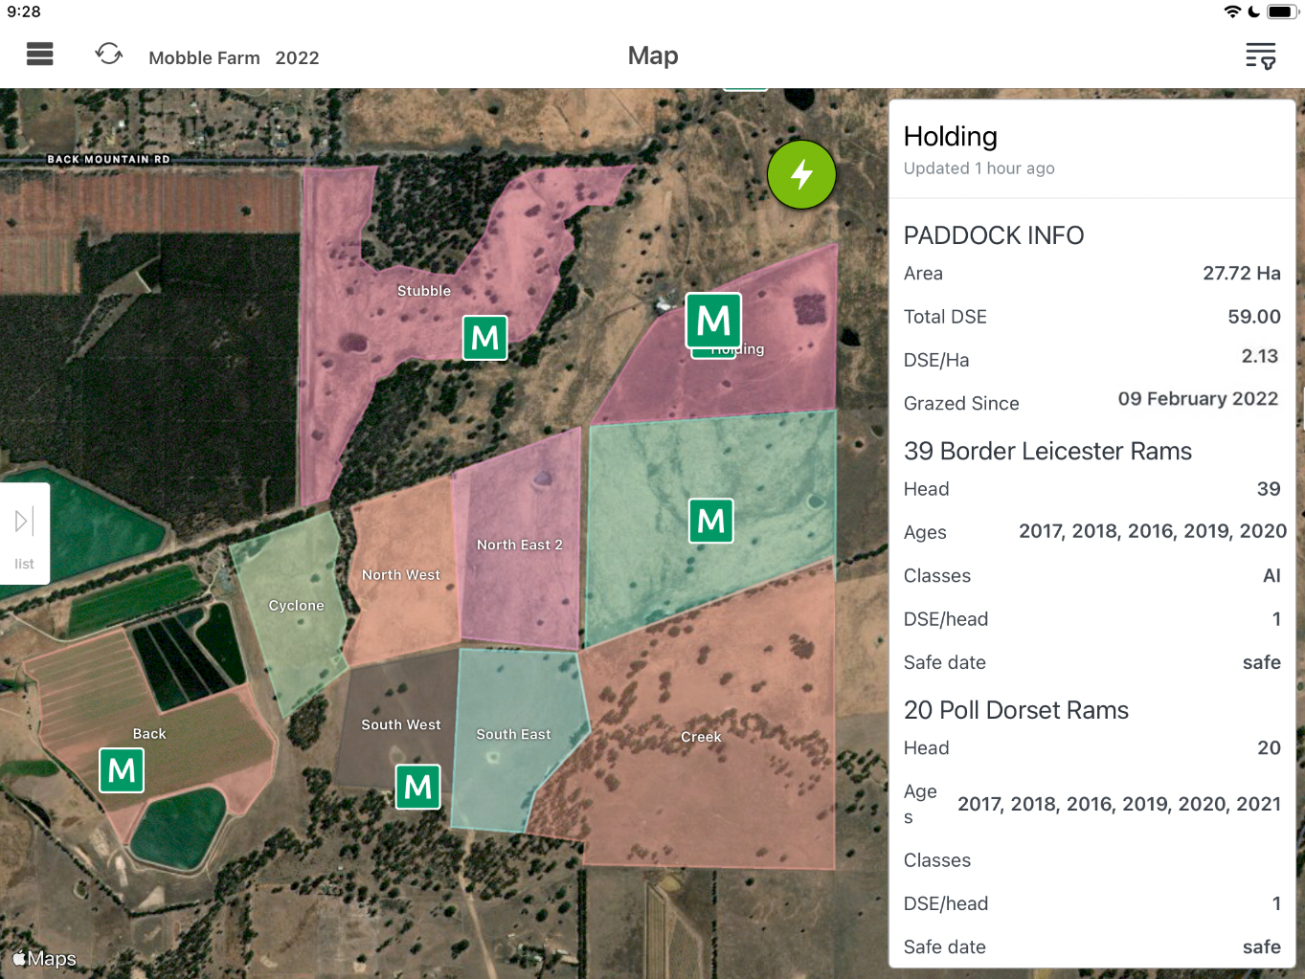
Task: Select the mob marker in Stubble paddock
Action: coord(485,338)
